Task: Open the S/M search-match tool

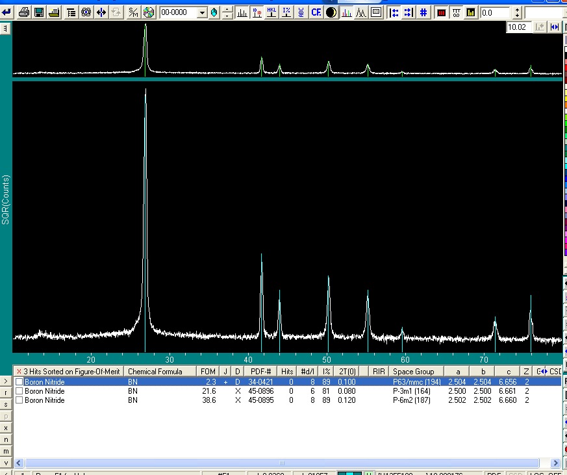Action: pyautogui.click(x=132, y=12)
